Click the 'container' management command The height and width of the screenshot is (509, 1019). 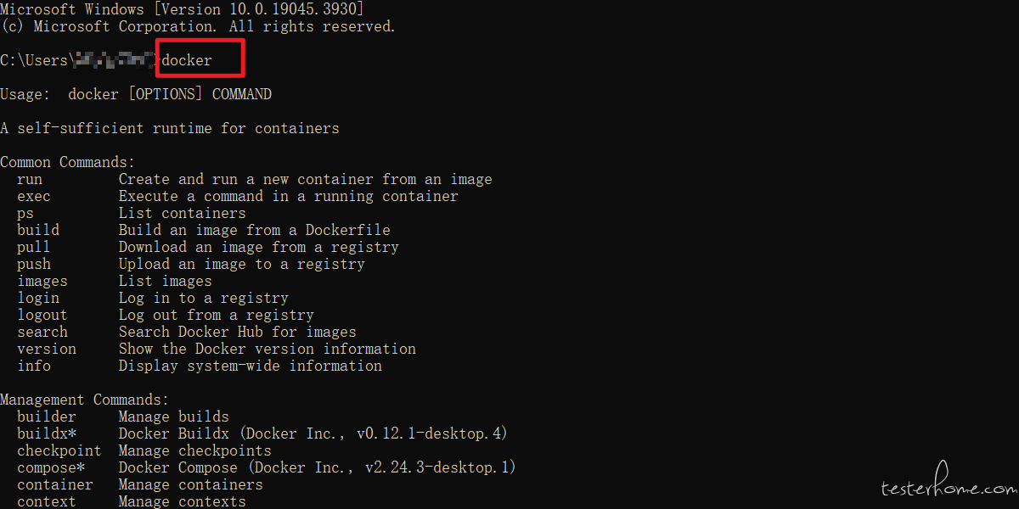click(55, 484)
